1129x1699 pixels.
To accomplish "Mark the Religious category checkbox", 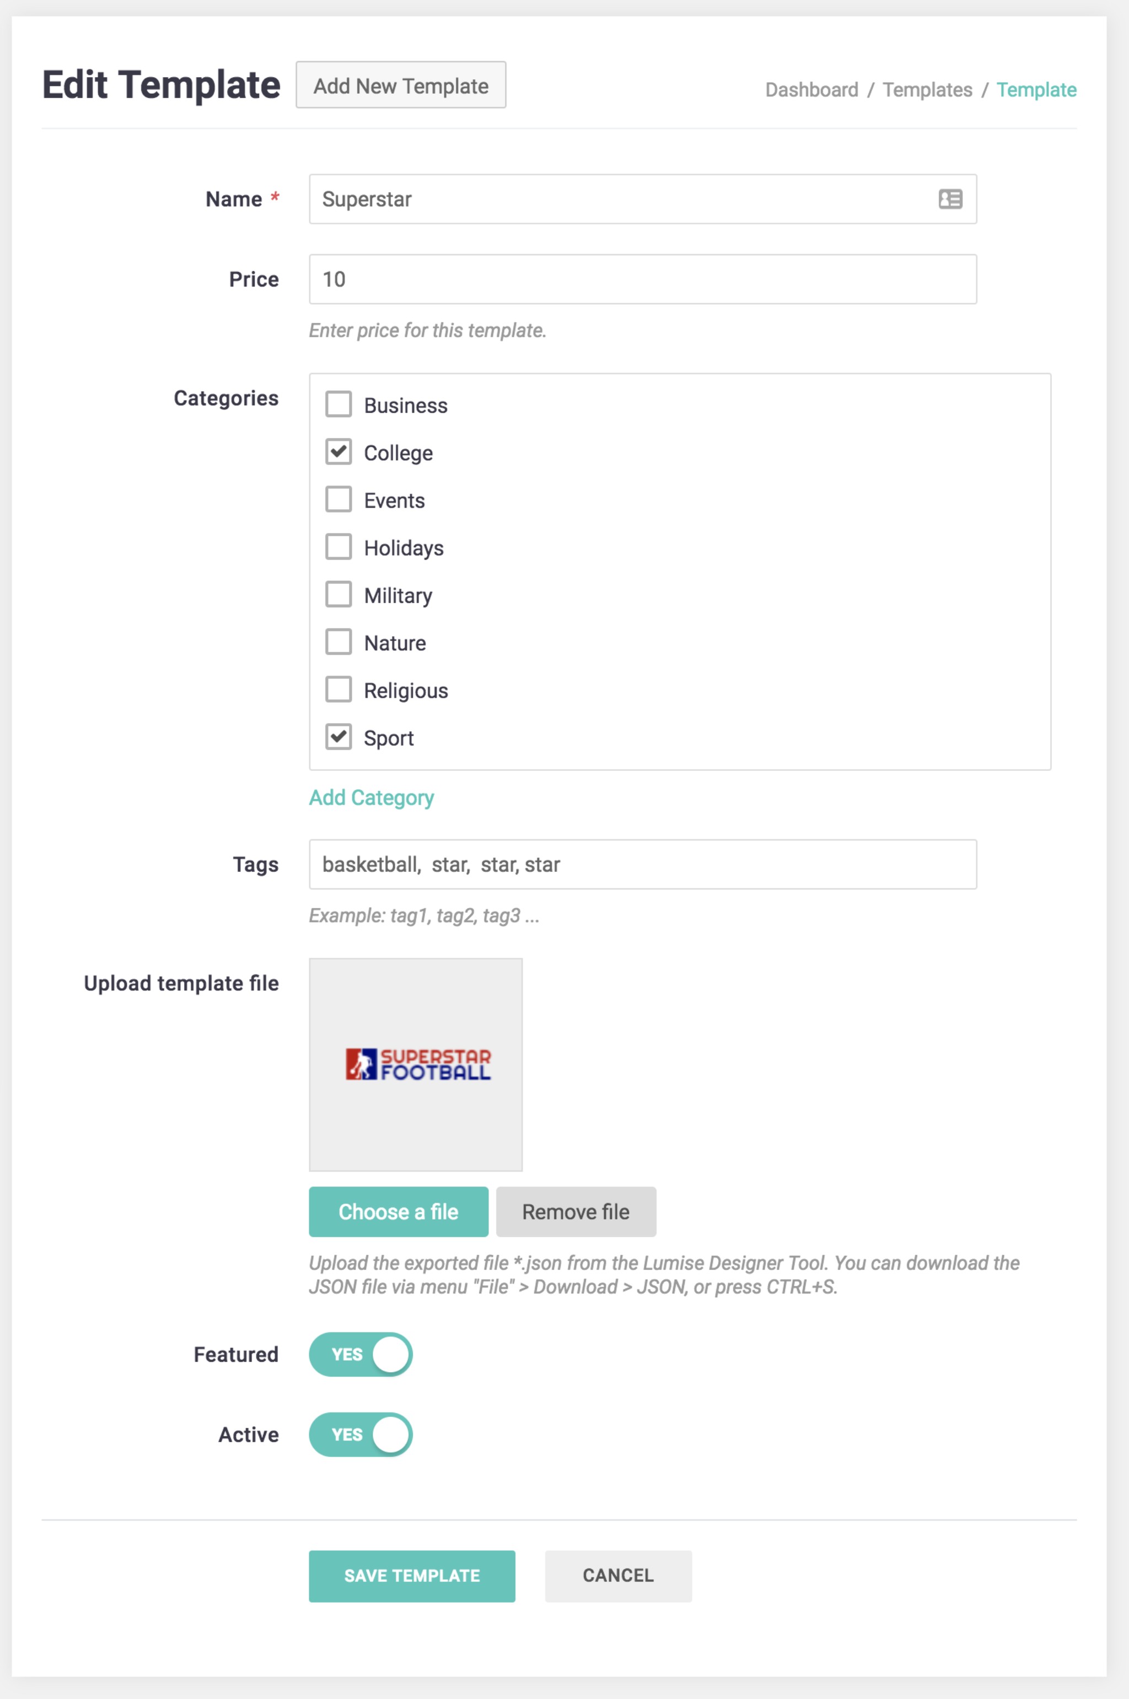I will 338,689.
